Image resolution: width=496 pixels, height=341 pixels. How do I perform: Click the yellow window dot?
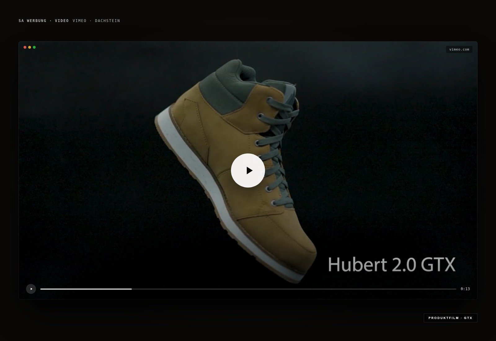pyautogui.click(x=29, y=47)
